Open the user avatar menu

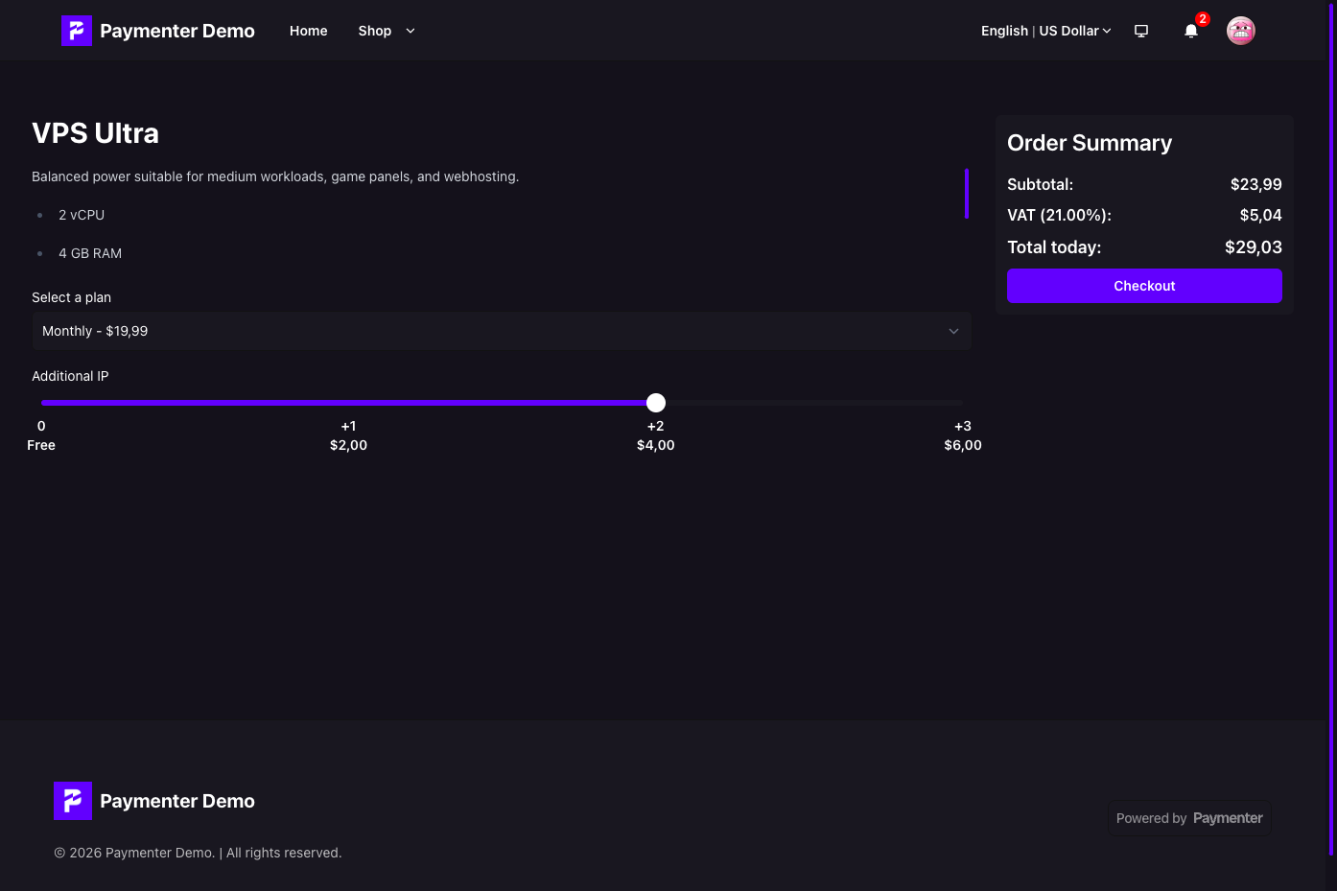click(x=1241, y=31)
